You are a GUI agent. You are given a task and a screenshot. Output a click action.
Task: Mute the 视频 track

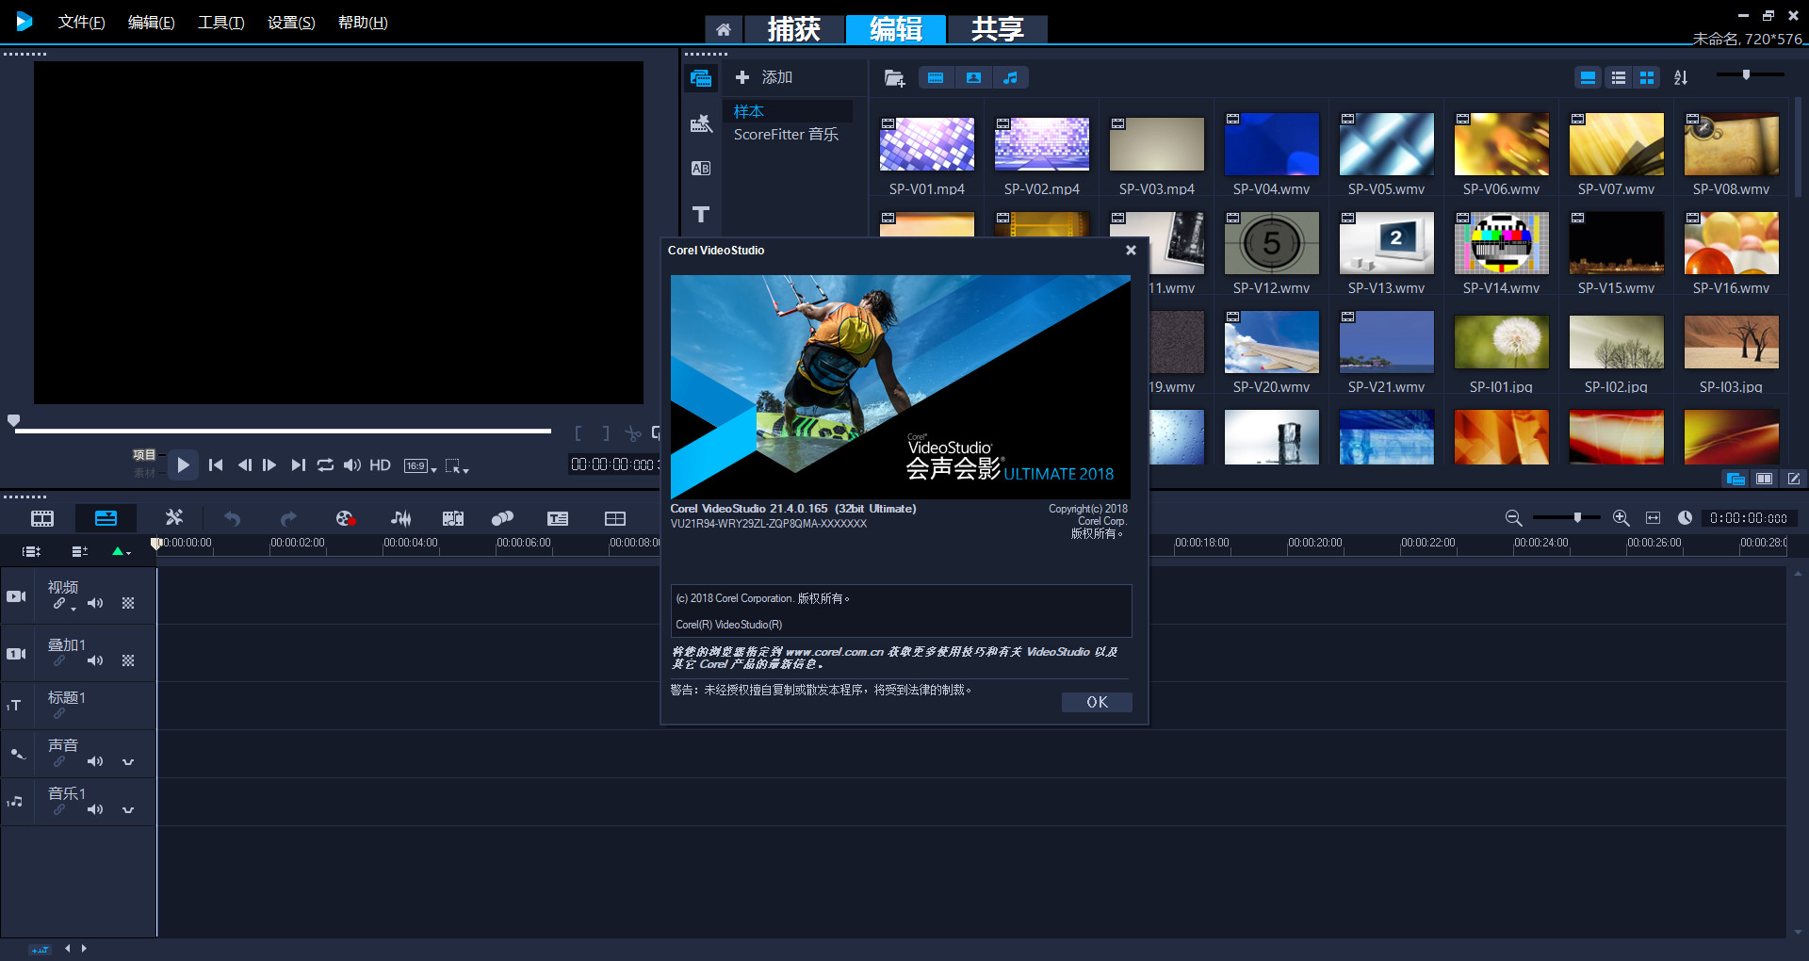(x=95, y=603)
